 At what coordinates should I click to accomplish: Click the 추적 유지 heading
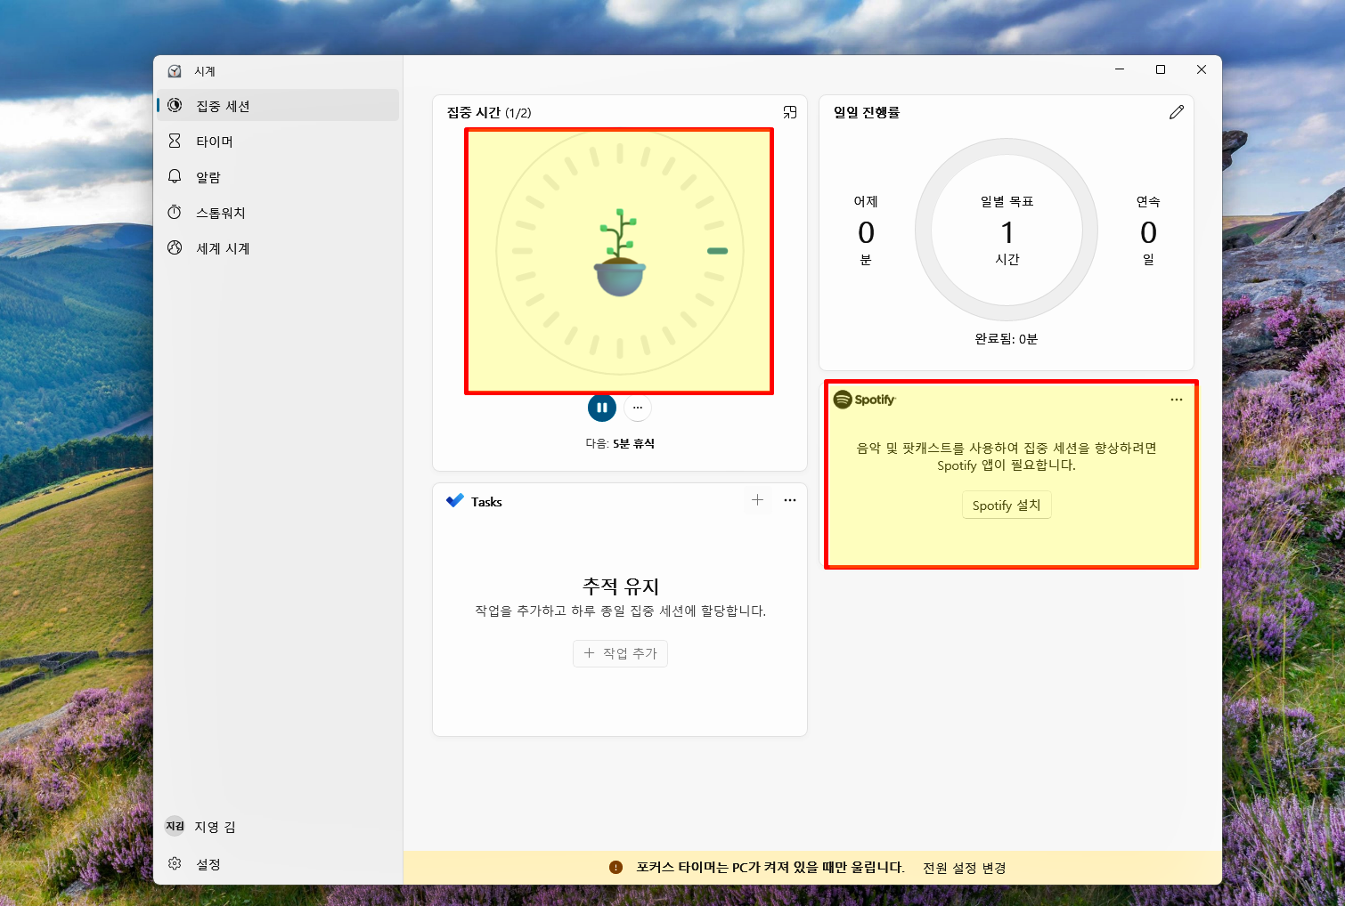point(620,586)
